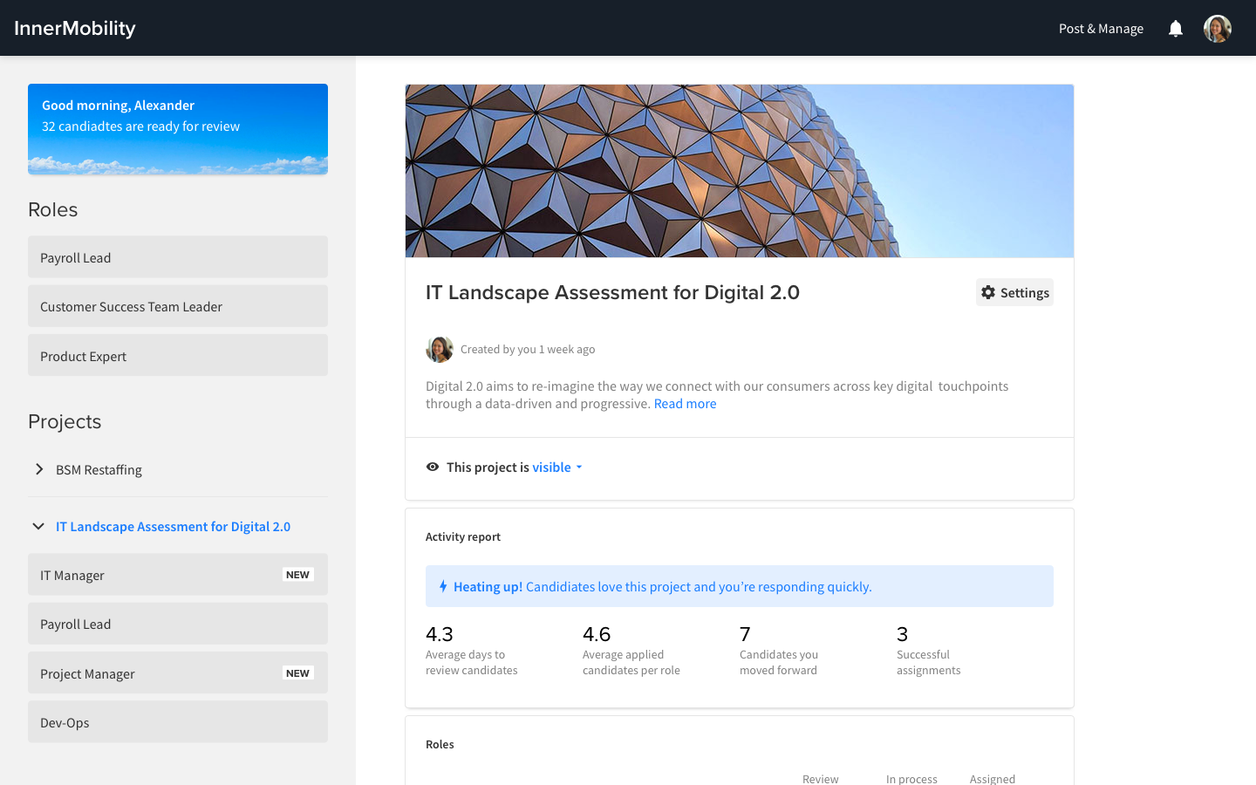Click the lightning bolt Heating up icon

click(443, 587)
